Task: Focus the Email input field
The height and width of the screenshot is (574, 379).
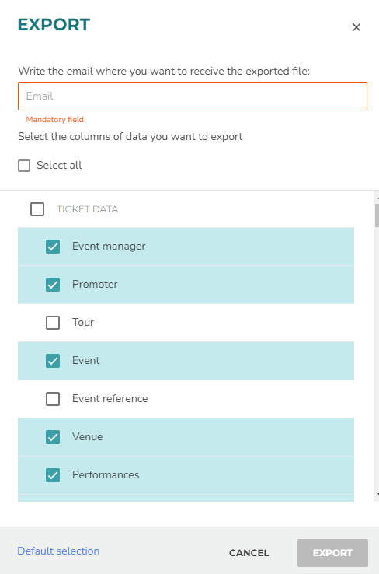Action: pos(193,96)
